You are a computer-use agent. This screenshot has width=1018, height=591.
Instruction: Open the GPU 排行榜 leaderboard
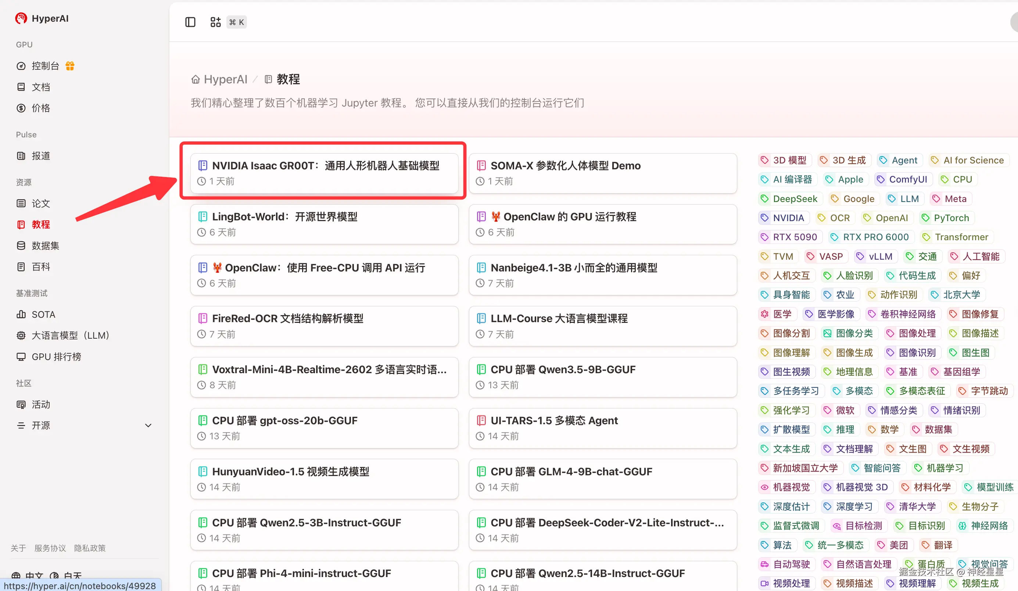pos(56,356)
